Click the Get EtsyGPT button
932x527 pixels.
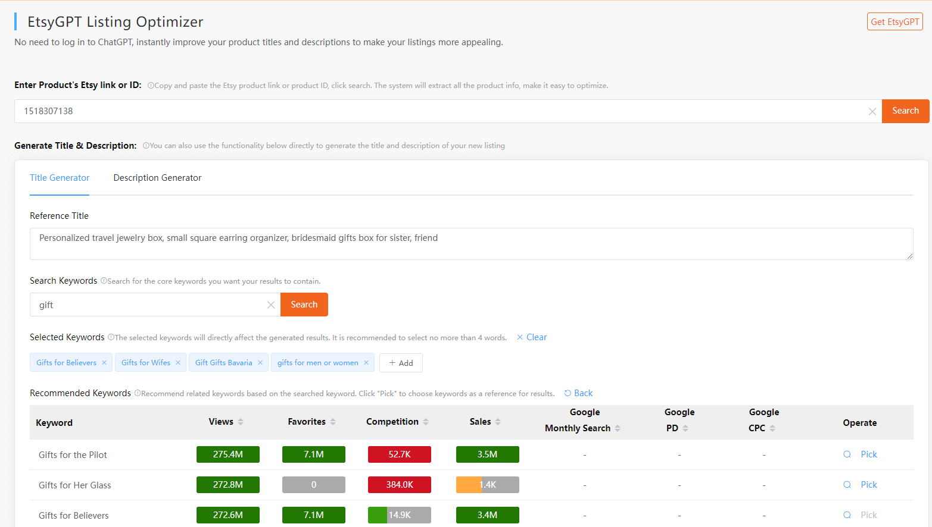(894, 21)
